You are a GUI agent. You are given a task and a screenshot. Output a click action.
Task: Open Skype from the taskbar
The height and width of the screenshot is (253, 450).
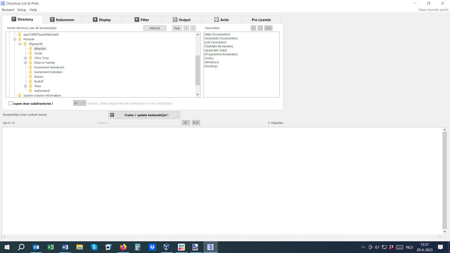coord(94,247)
